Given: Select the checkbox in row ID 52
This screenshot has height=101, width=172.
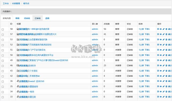Looking at the screenshot, I should (3, 45).
